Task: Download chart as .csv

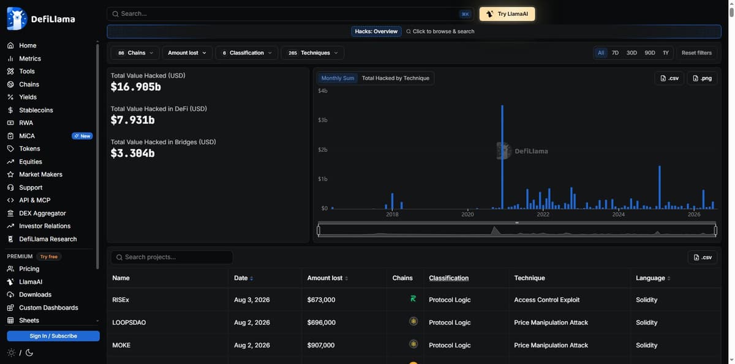Action: pos(669,78)
